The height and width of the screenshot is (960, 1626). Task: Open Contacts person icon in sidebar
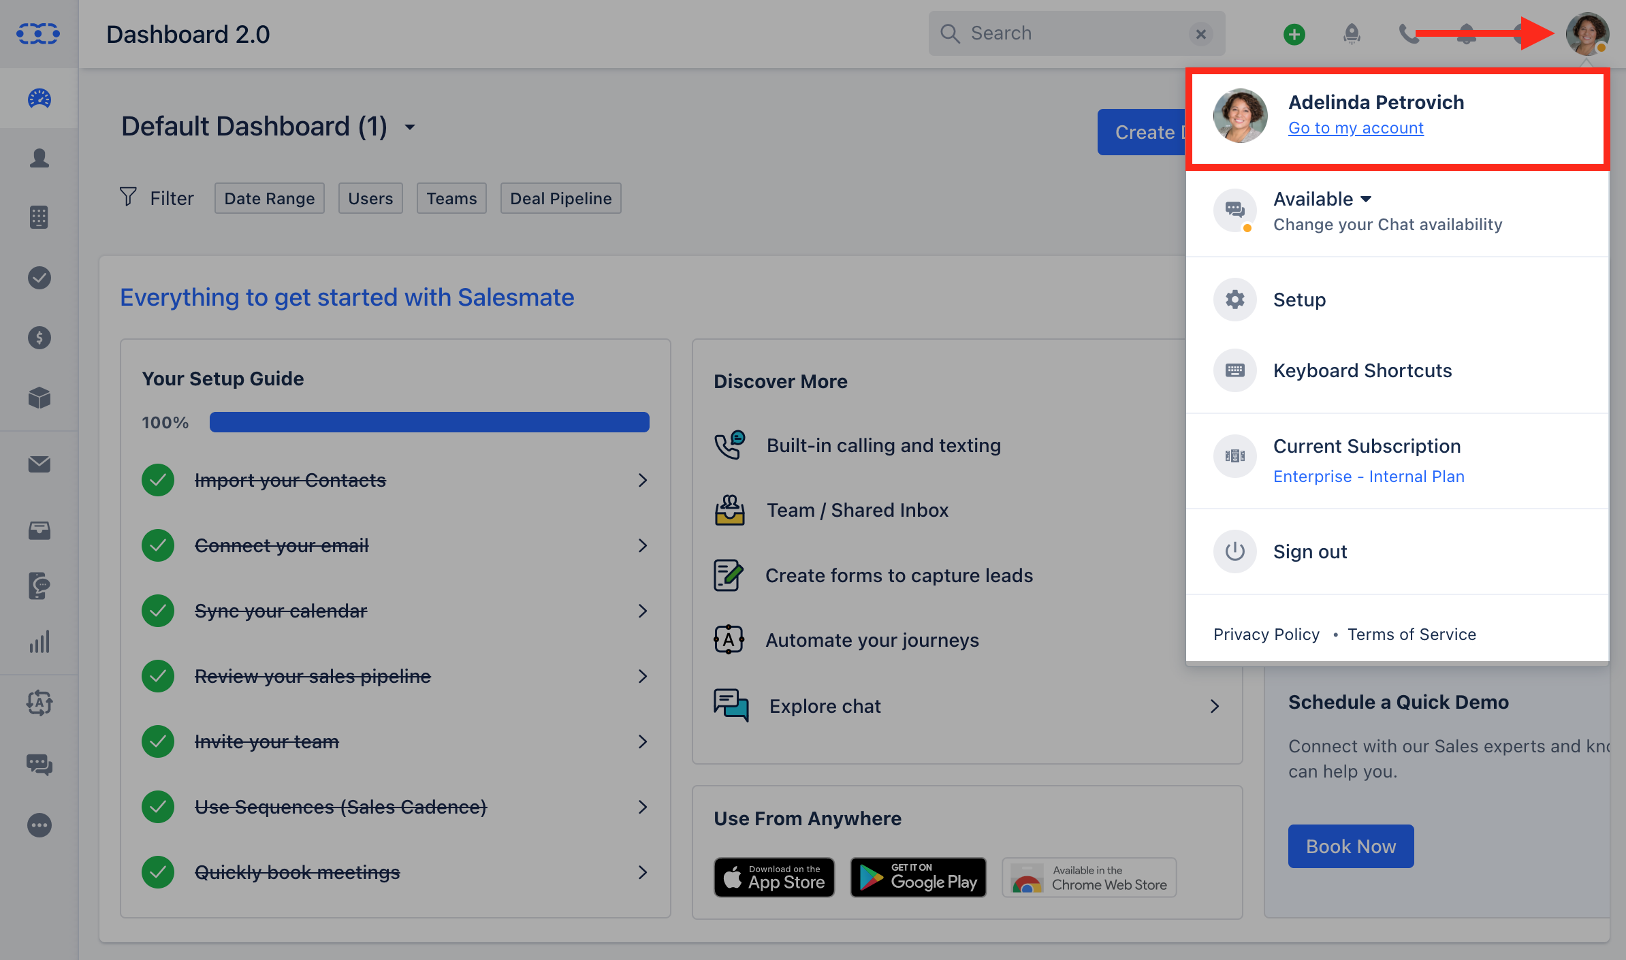pos(39,158)
